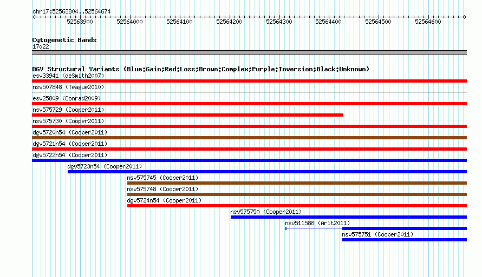Click ruler position 52564600
The height and width of the screenshot is (277, 482).
click(428, 22)
